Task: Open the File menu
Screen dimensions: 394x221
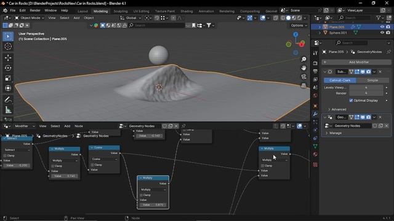Action: click(x=12, y=10)
